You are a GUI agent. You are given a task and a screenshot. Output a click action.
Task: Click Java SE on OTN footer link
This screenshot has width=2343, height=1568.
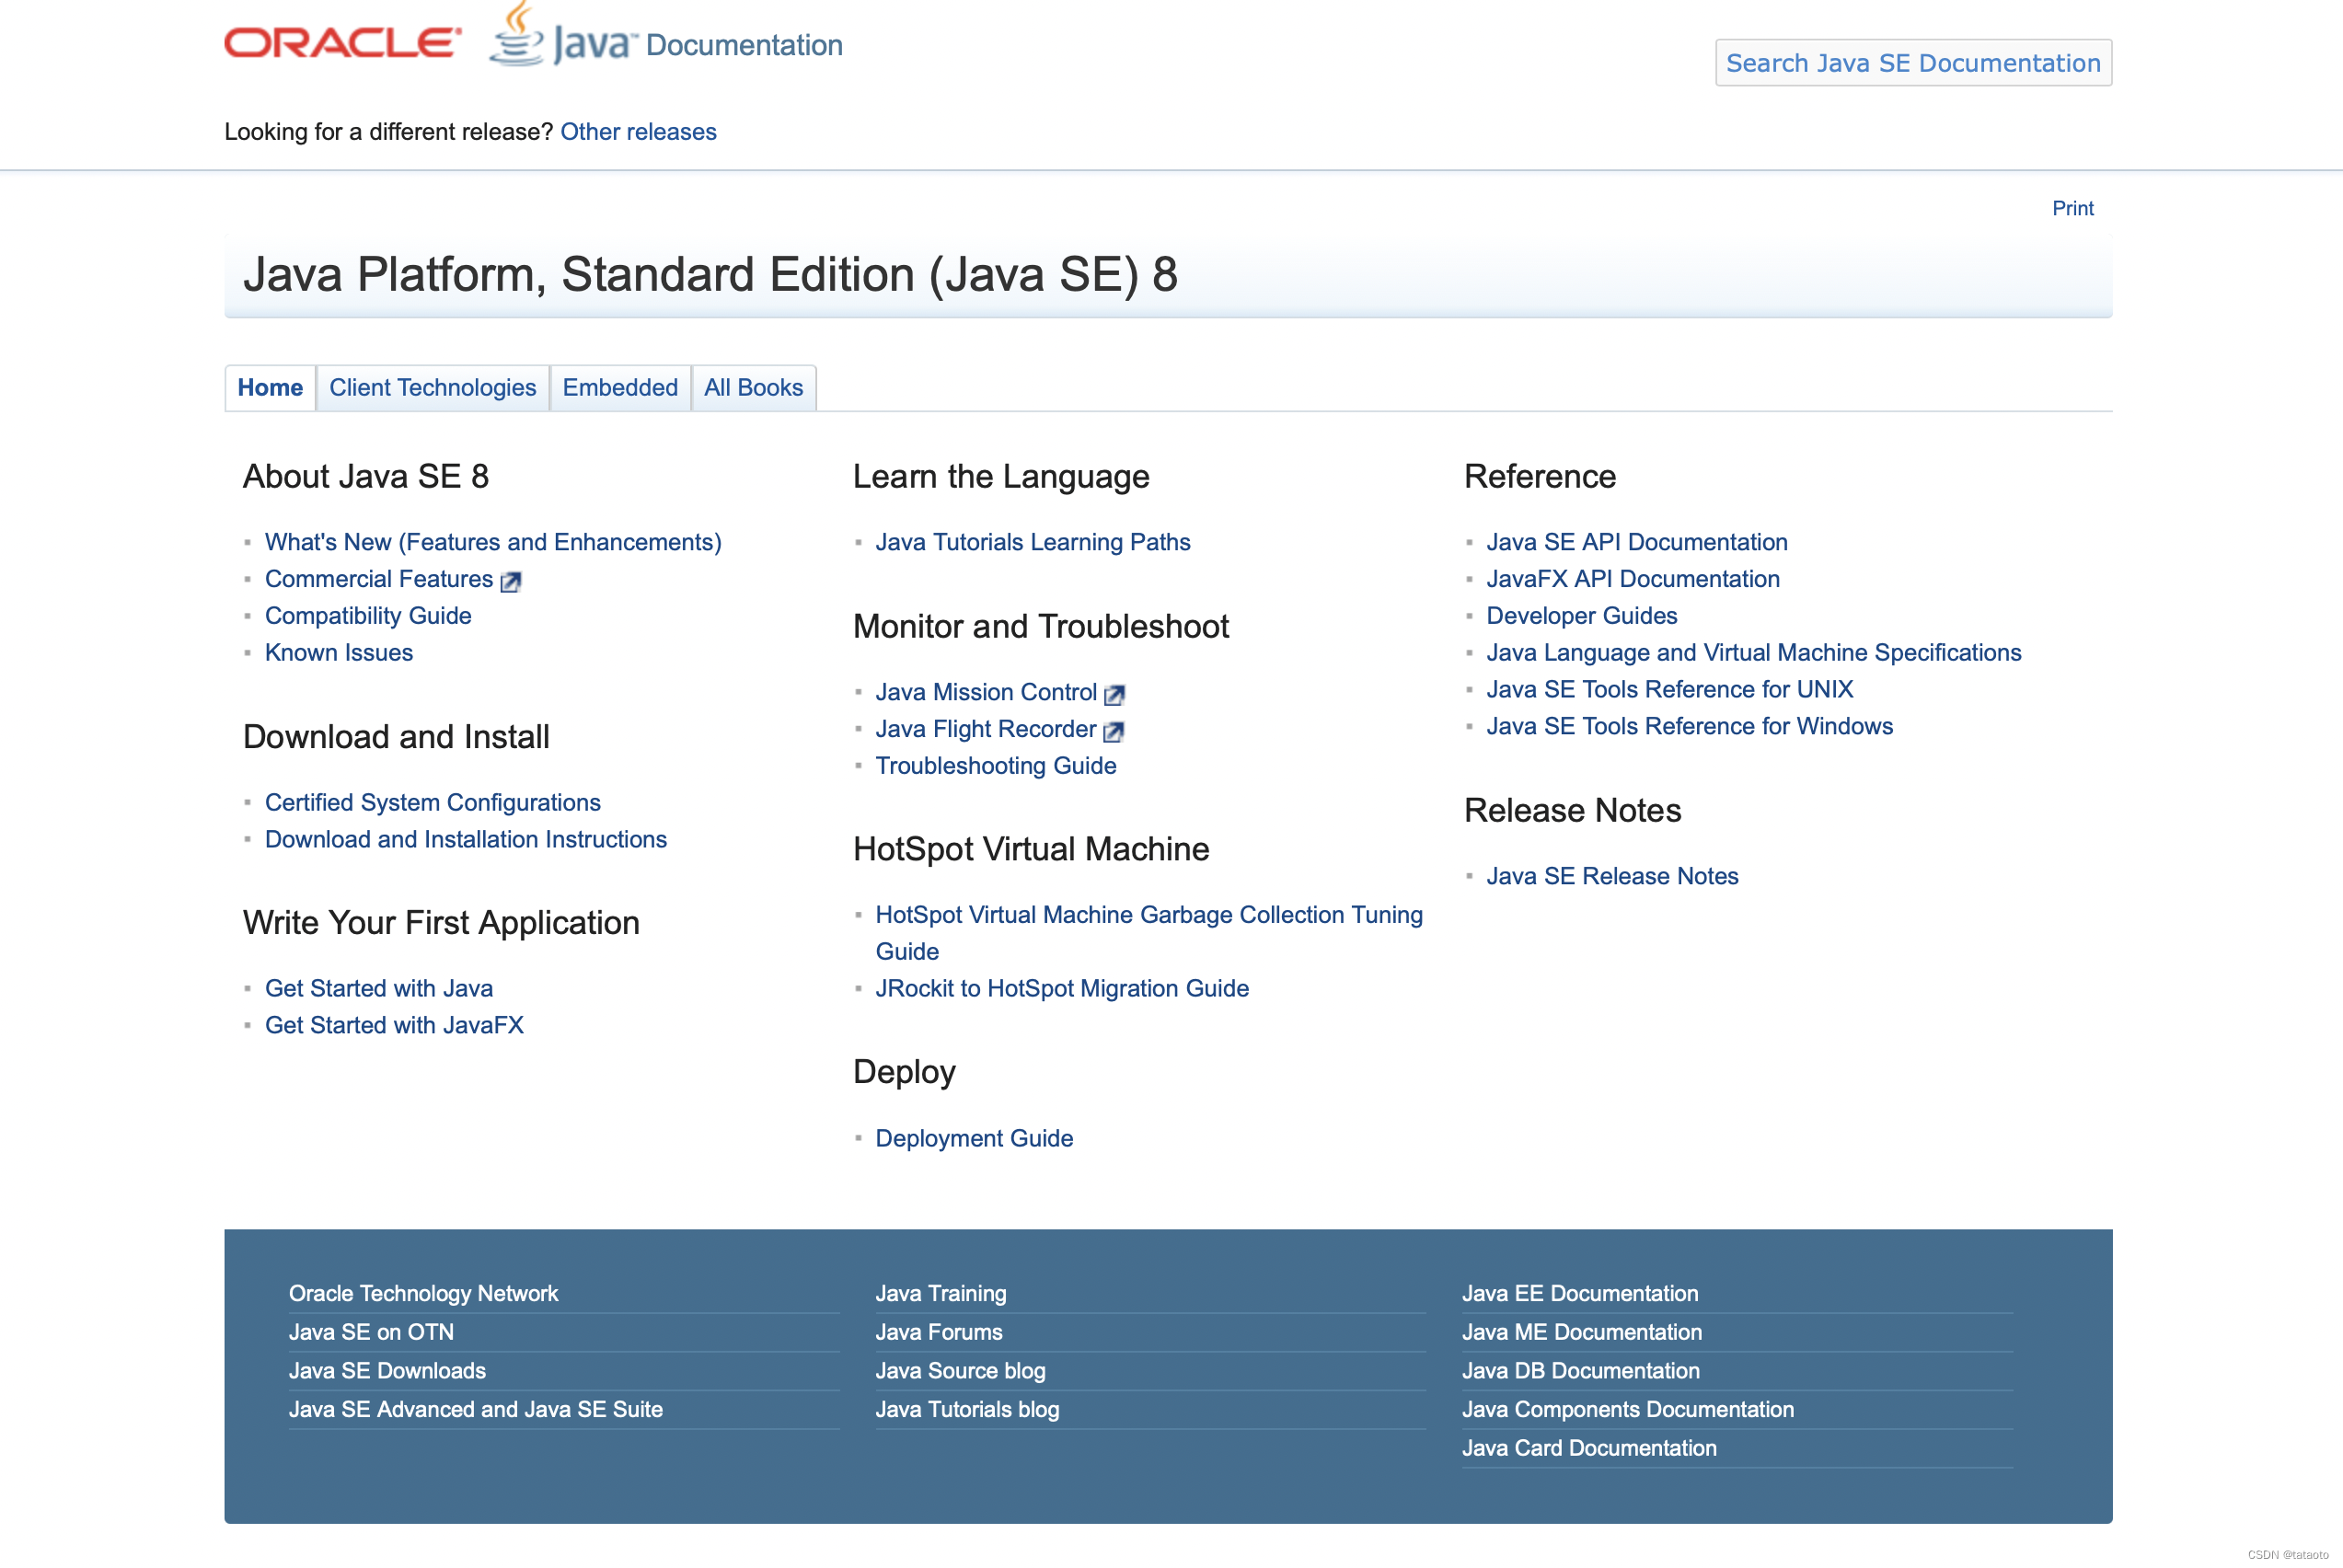tap(371, 1333)
